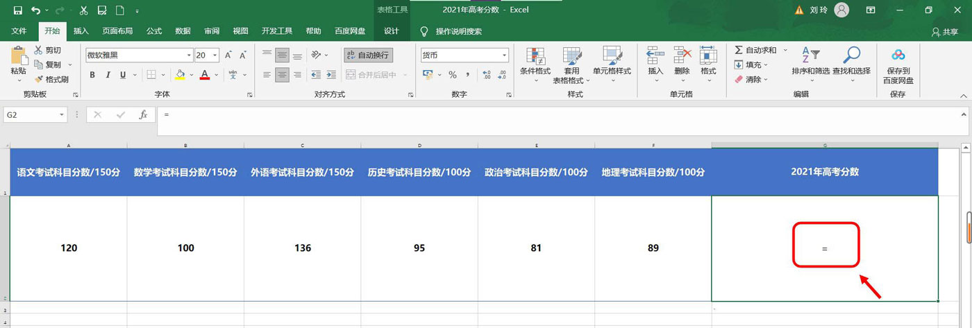Toggle align text right
Viewport: 972px width, 328px height.
pos(297,75)
